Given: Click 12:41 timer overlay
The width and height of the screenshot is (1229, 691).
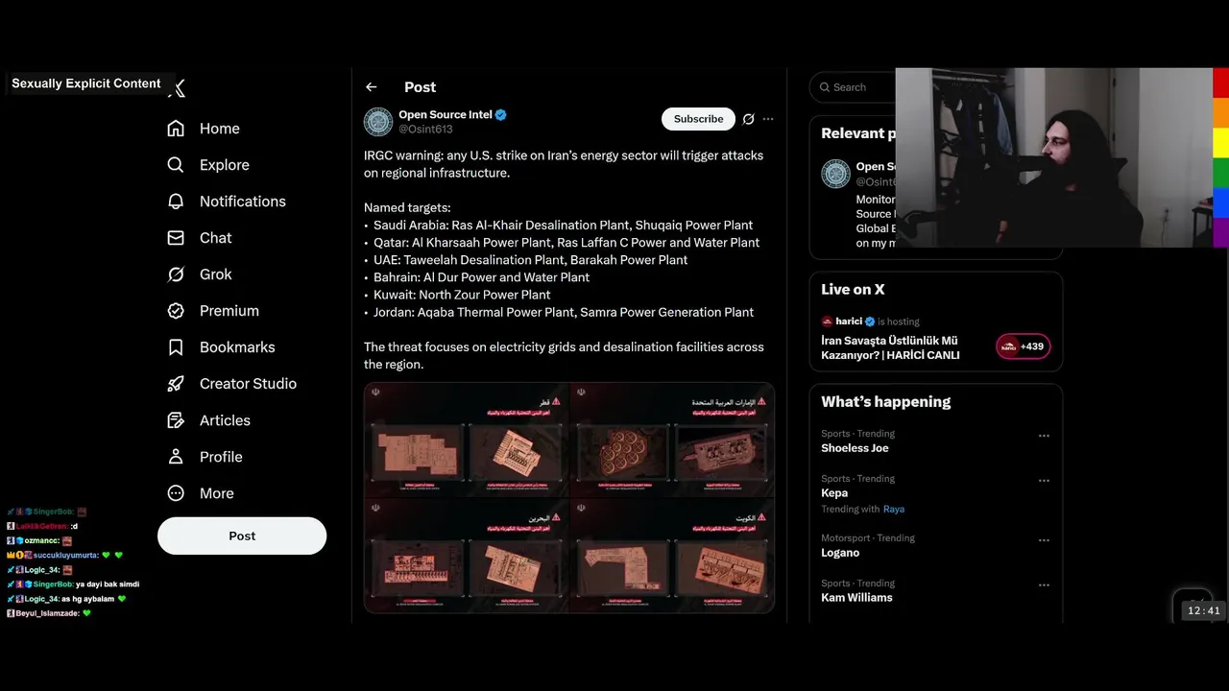Looking at the screenshot, I should [x=1203, y=611].
